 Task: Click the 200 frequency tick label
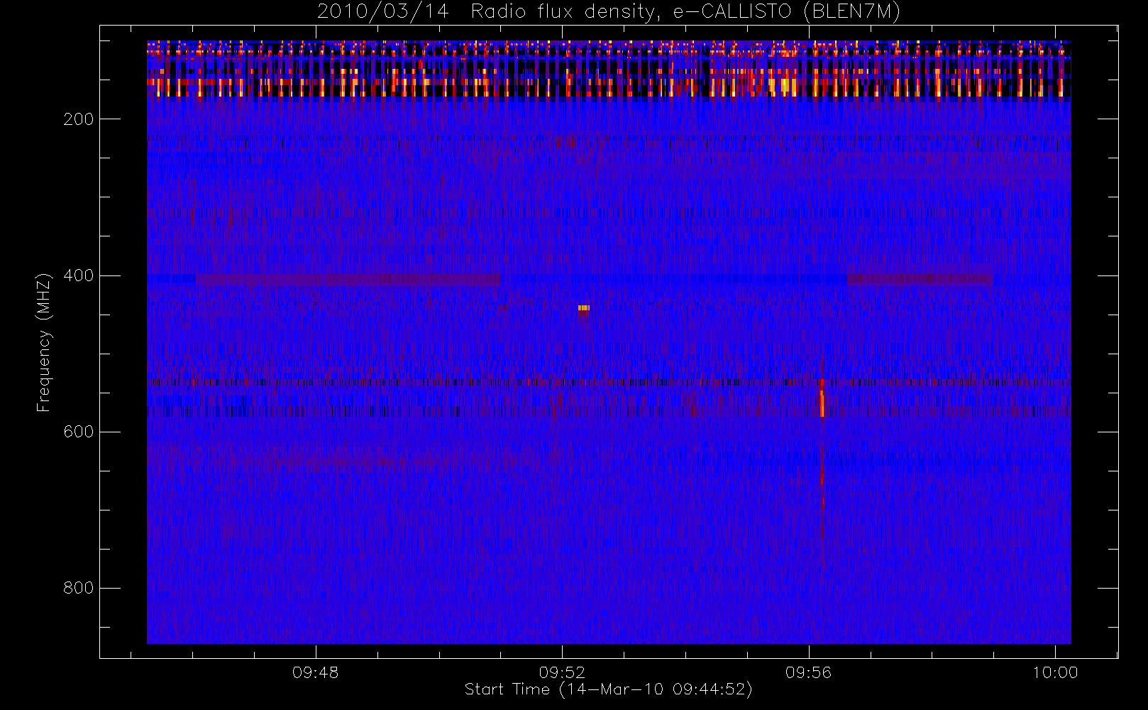click(79, 119)
